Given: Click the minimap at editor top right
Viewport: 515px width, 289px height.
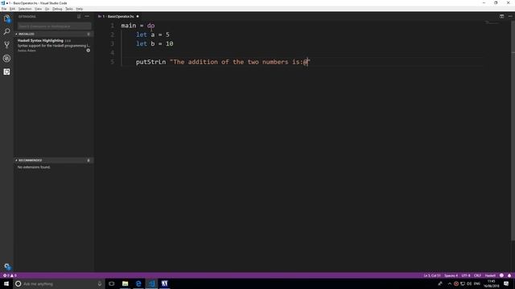Looking at the screenshot, I should [x=492, y=22].
